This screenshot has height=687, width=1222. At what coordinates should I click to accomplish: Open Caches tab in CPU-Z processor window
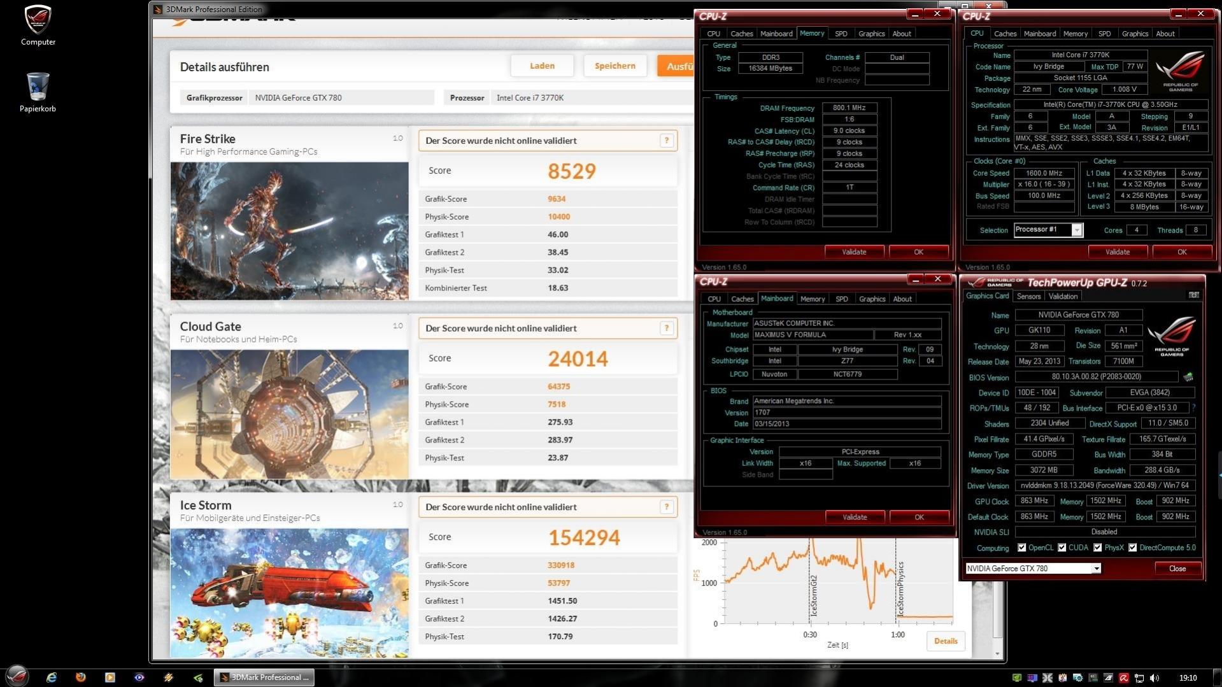point(1005,34)
